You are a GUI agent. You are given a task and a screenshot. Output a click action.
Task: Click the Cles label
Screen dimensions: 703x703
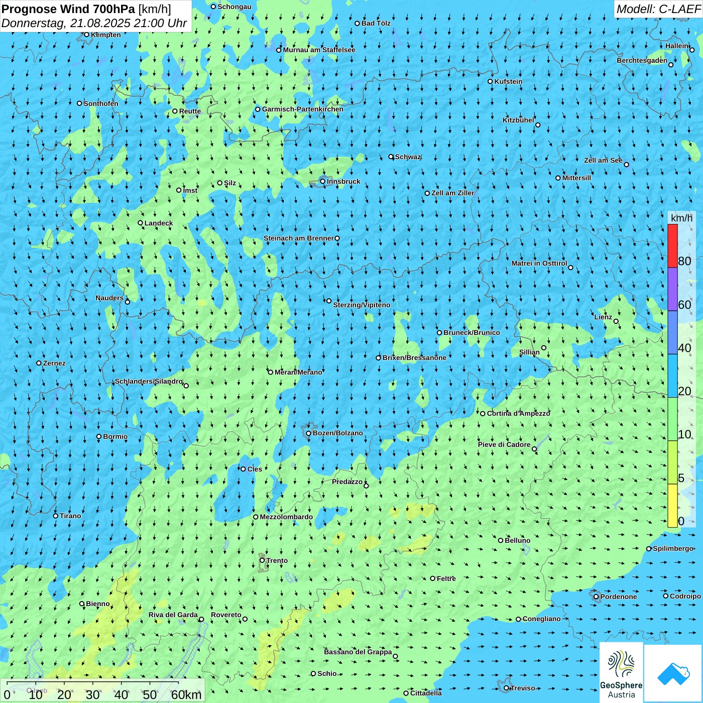pos(255,469)
